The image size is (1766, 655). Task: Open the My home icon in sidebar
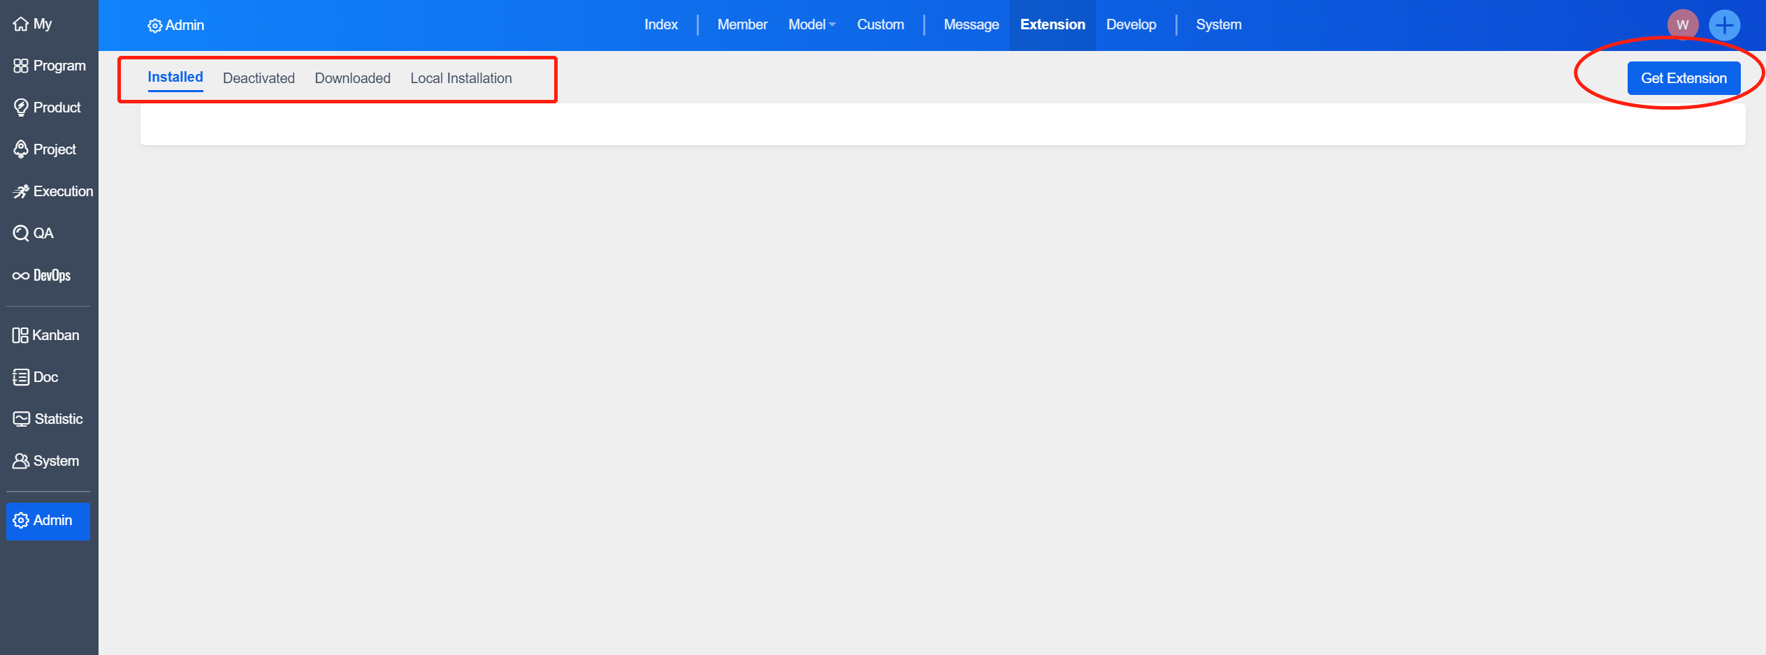(21, 24)
